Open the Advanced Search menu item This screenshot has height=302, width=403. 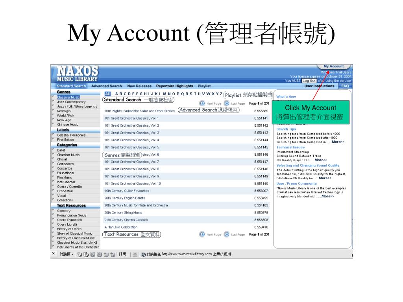(106, 86)
